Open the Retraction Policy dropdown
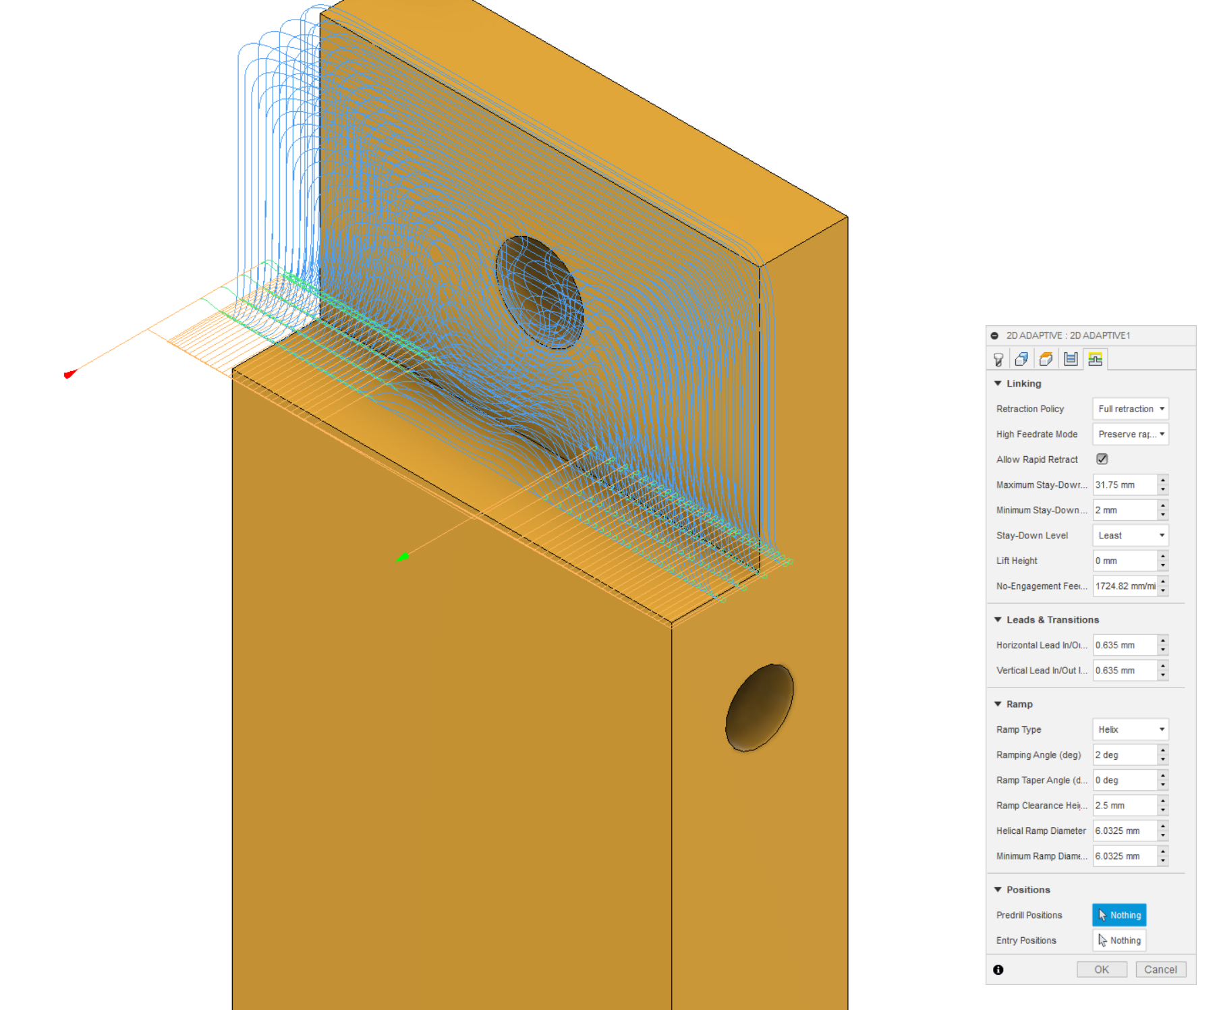The height and width of the screenshot is (1010, 1217). tap(1129, 409)
